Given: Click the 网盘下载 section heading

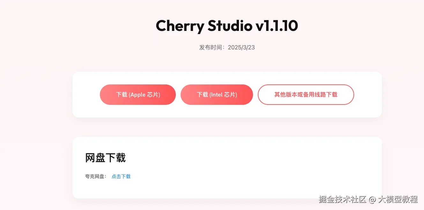Looking at the screenshot, I should [105, 158].
